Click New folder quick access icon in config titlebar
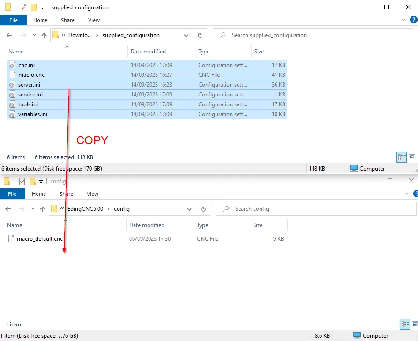Viewport: 418px width, 341px height. click(32, 181)
